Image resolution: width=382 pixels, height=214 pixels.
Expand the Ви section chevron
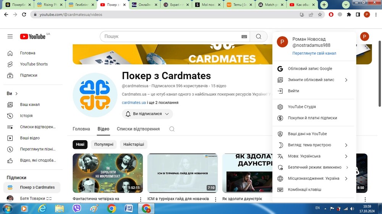(x=16, y=94)
